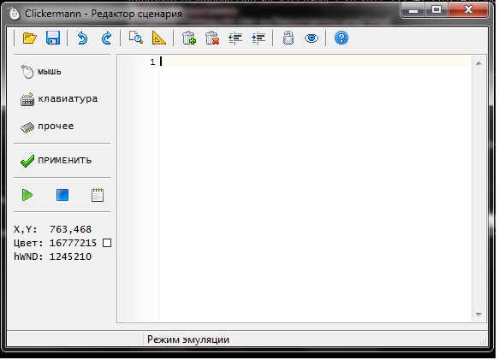Open help with blue question mark
The image size is (499, 360).
click(x=342, y=38)
